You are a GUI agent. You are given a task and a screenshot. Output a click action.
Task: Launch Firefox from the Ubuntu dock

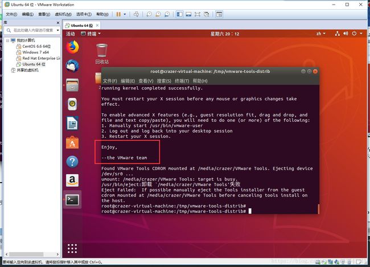tap(72, 47)
